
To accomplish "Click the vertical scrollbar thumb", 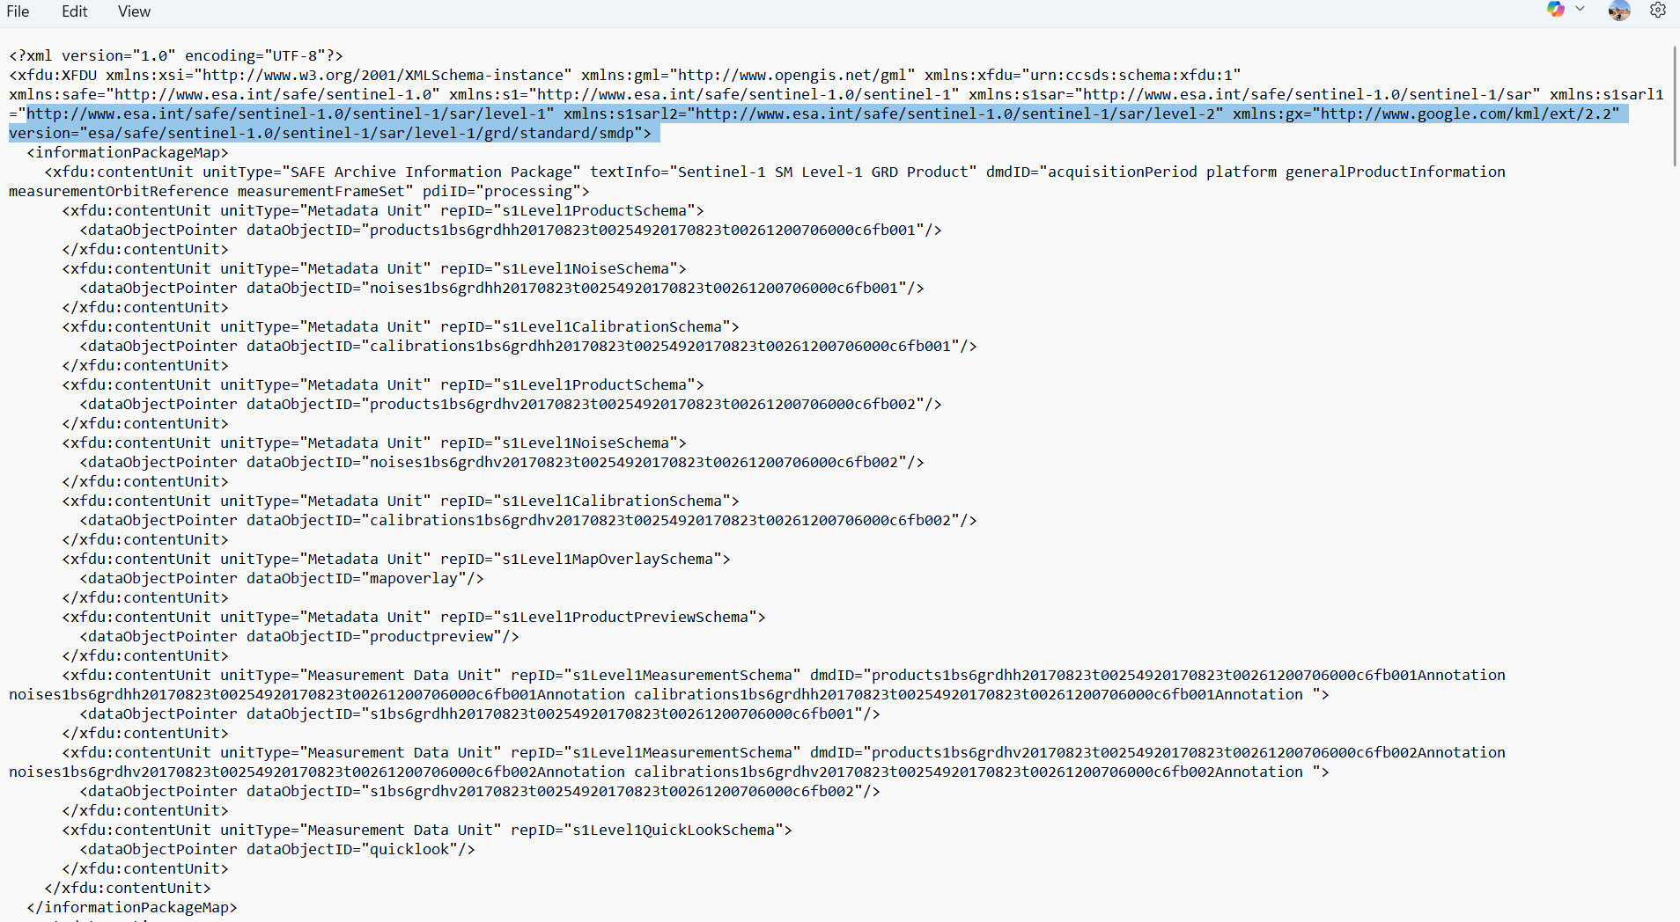I will tap(1674, 106).
